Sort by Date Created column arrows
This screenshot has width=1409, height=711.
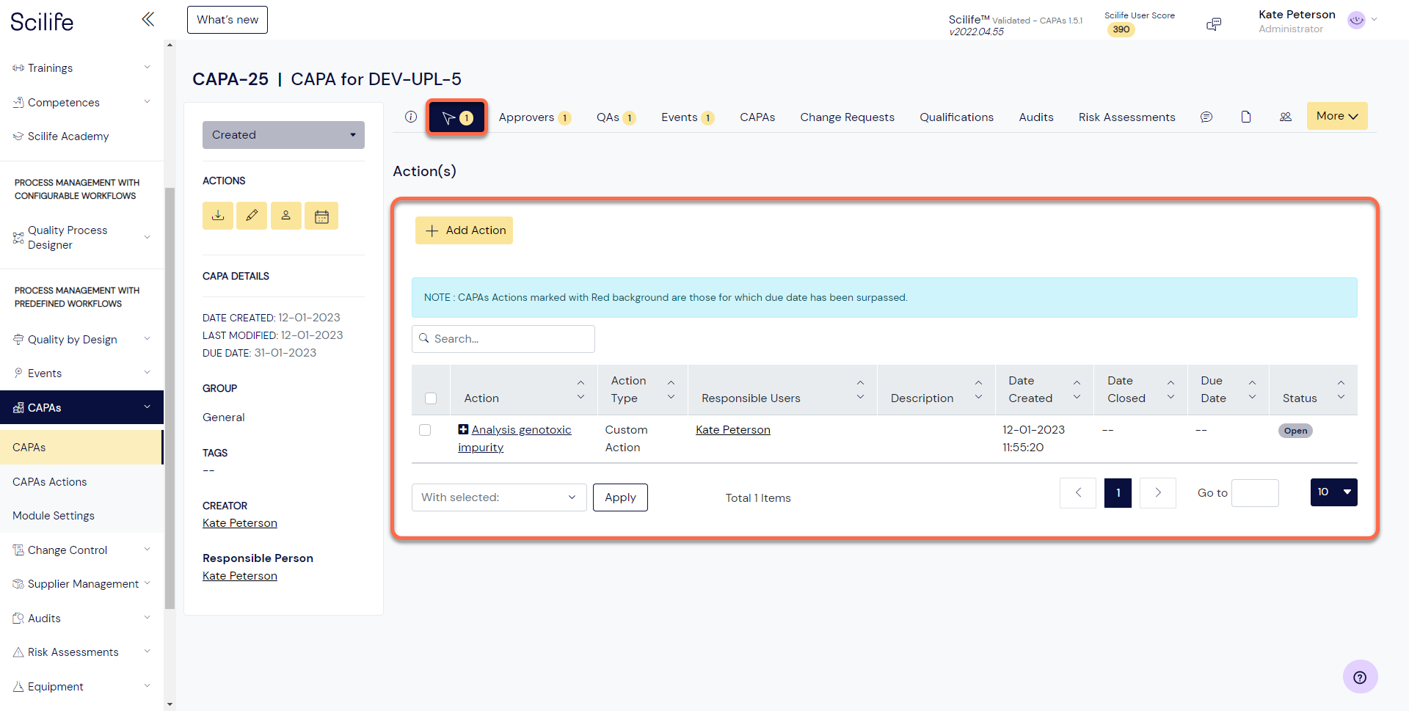tap(1077, 390)
